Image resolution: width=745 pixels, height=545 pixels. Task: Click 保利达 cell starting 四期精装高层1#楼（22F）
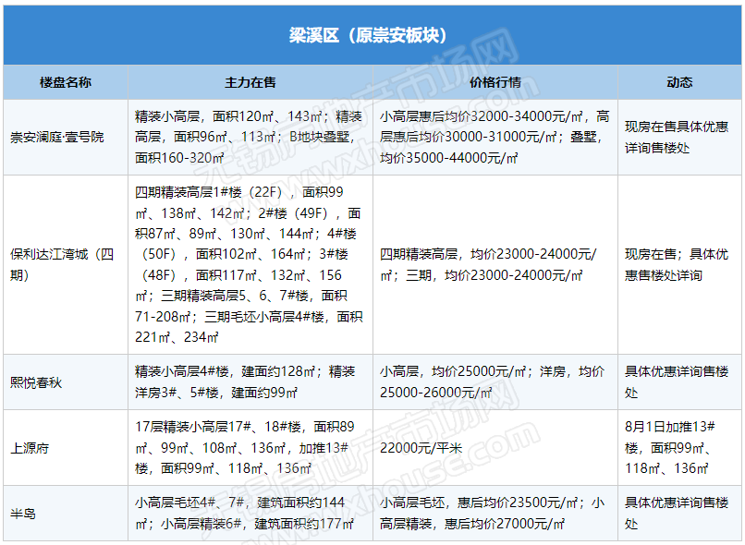pyautogui.click(x=249, y=264)
